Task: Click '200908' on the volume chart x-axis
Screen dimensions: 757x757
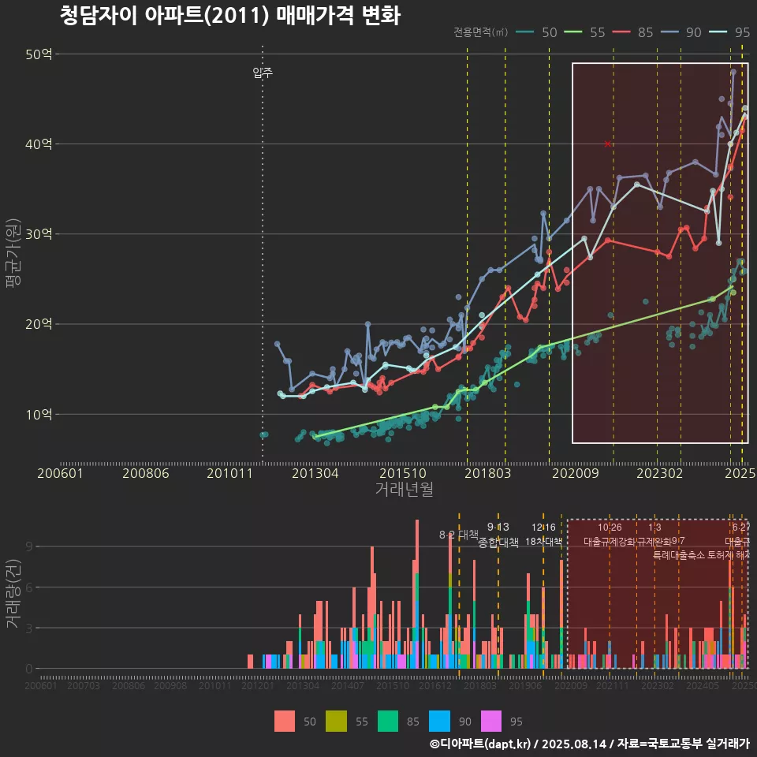Action: [x=170, y=685]
